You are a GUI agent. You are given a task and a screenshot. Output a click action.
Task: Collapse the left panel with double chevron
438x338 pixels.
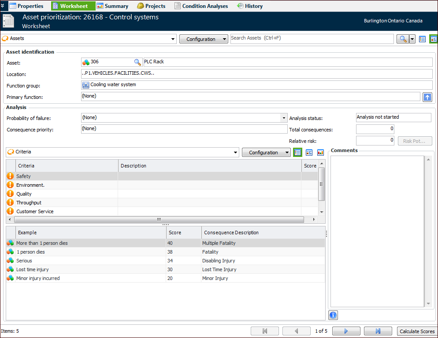(4, 5)
